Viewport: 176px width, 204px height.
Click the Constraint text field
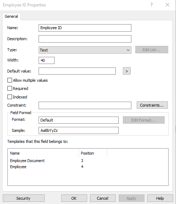(85, 106)
